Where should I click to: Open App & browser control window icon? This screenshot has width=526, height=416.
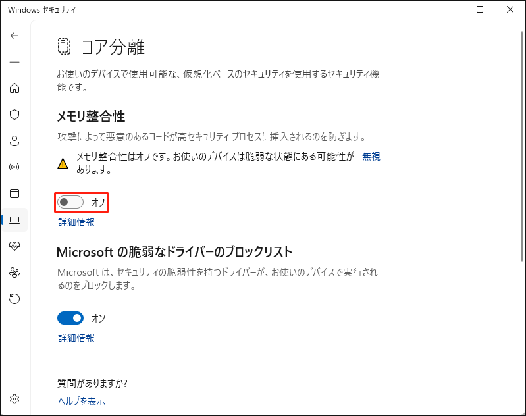(x=14, y=194)
